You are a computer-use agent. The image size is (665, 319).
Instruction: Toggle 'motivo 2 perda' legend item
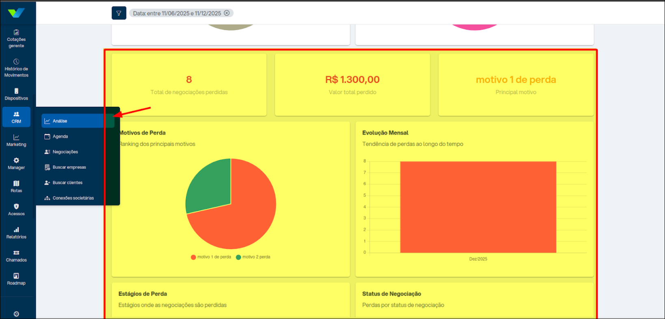click(253, 257)
